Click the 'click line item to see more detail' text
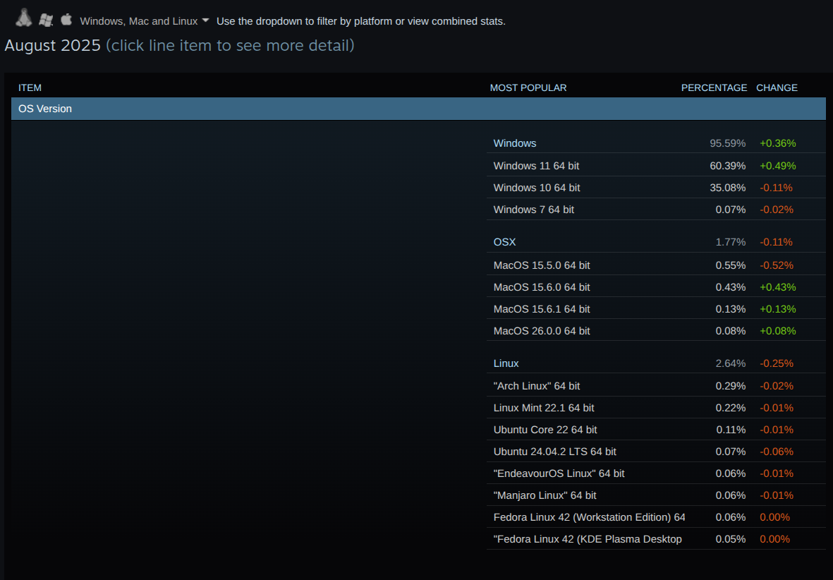Image resolution: width=833 pixels, height=580 pixels. tap(230, 45)
